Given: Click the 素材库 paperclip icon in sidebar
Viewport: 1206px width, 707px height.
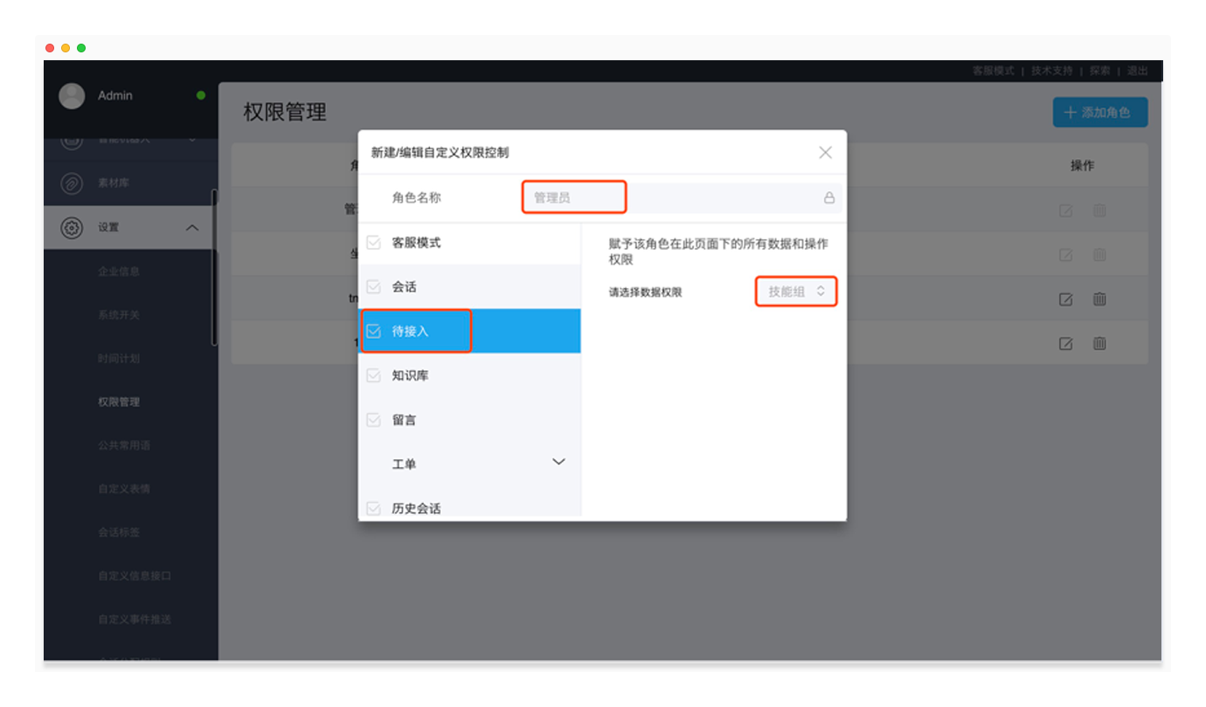Looking at the screenshot, I should pos(71,183).
